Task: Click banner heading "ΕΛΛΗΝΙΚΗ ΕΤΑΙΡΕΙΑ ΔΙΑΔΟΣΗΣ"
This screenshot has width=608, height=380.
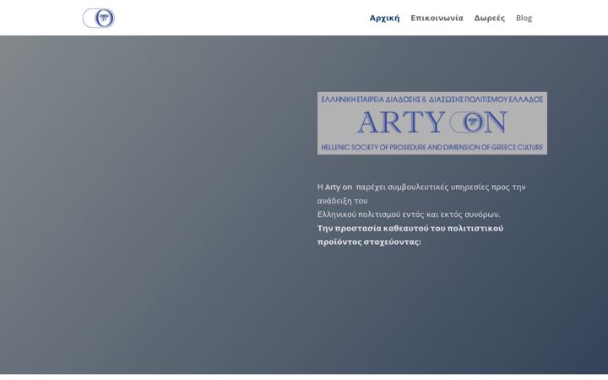Action: [371, 100]
